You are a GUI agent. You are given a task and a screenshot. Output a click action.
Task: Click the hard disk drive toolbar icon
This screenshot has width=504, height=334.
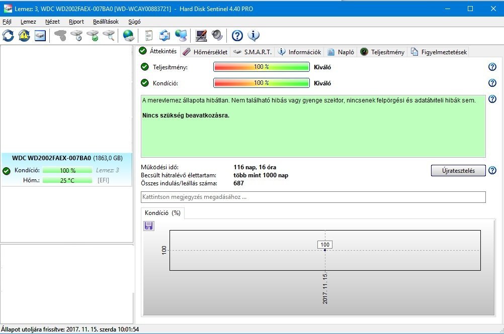tap(40, 35)
